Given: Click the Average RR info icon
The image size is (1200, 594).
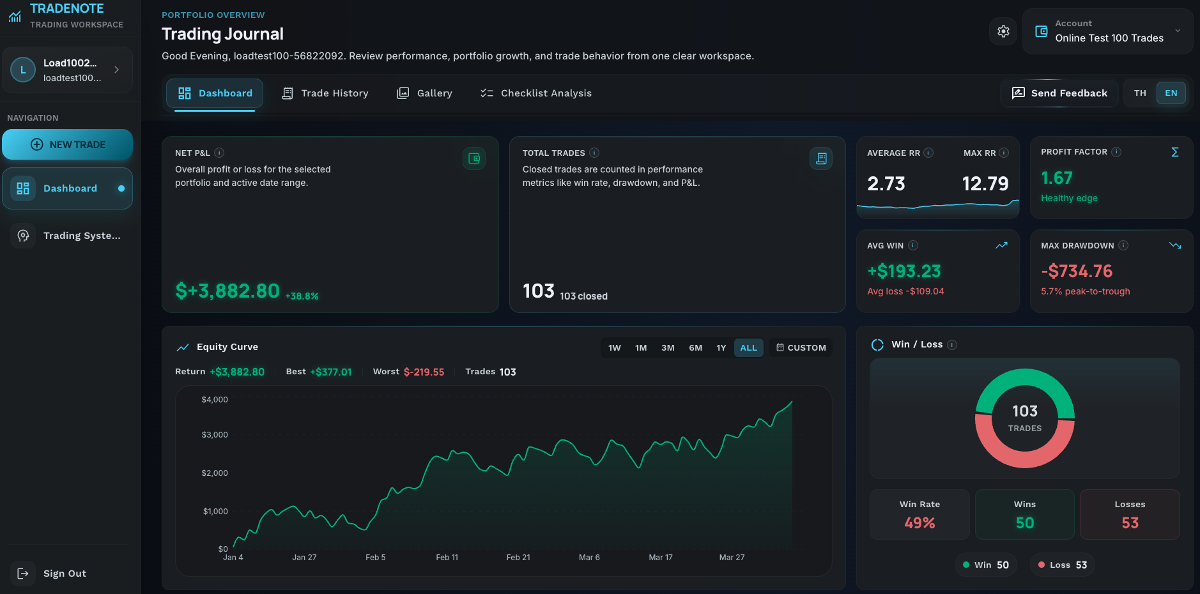Looking at the screenshot, I should (x=928, y=153).
